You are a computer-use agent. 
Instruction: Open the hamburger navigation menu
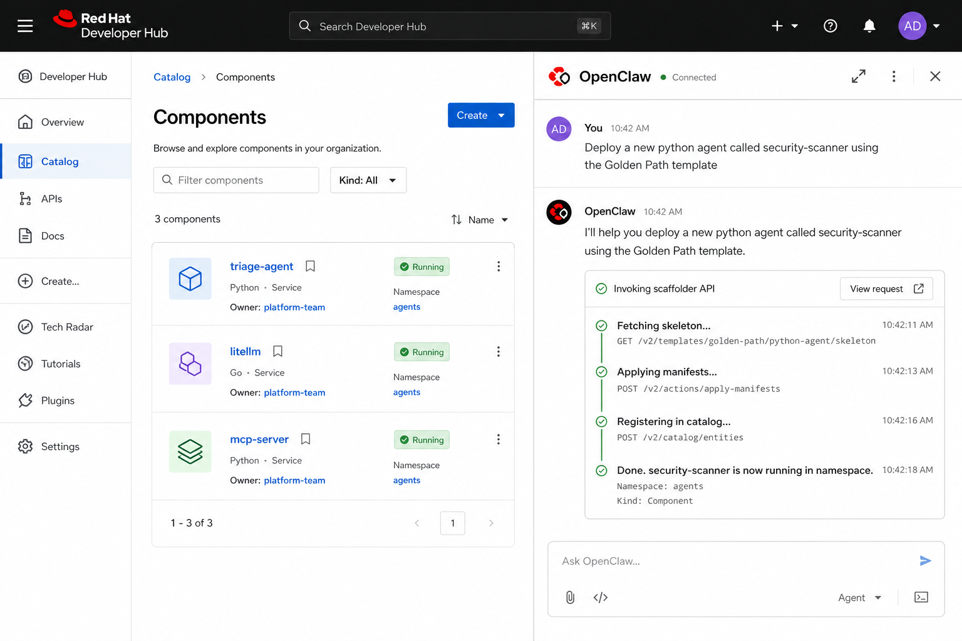tap(25, 26)
